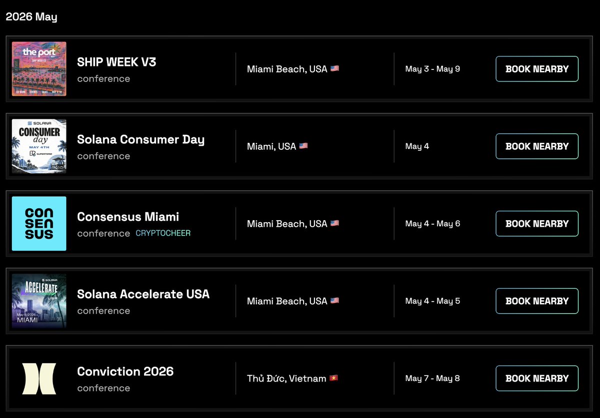The image size is (600, 418).
Task: Click the Conviction 2026 logo icon
Action: [x=39, y=379]
